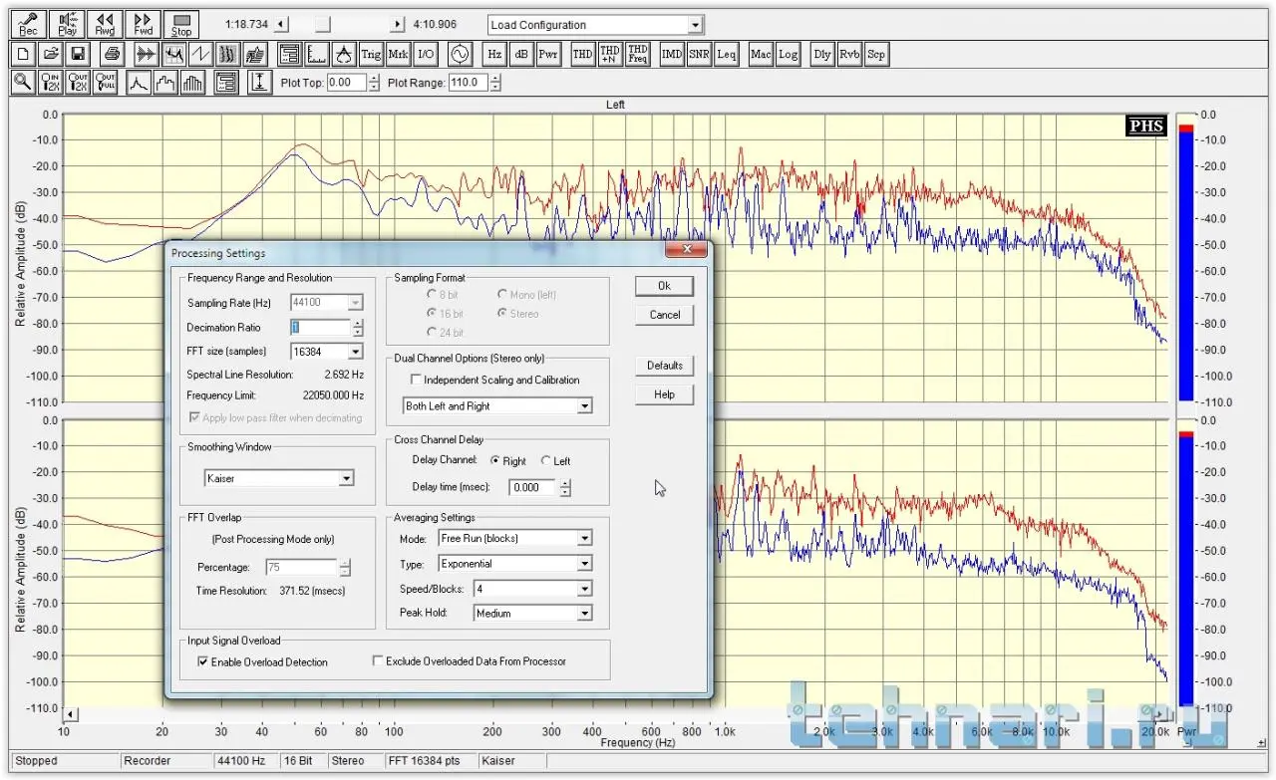Image resolution: width=1276 pixels, height=780 pixels.
Task: Click the Scp toolbar button
Action: 876,54
